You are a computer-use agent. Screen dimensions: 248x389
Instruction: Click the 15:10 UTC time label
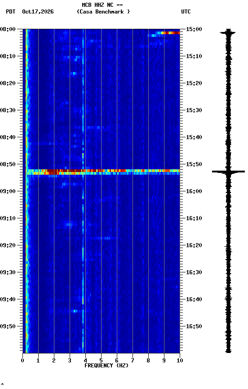[194, 56]
